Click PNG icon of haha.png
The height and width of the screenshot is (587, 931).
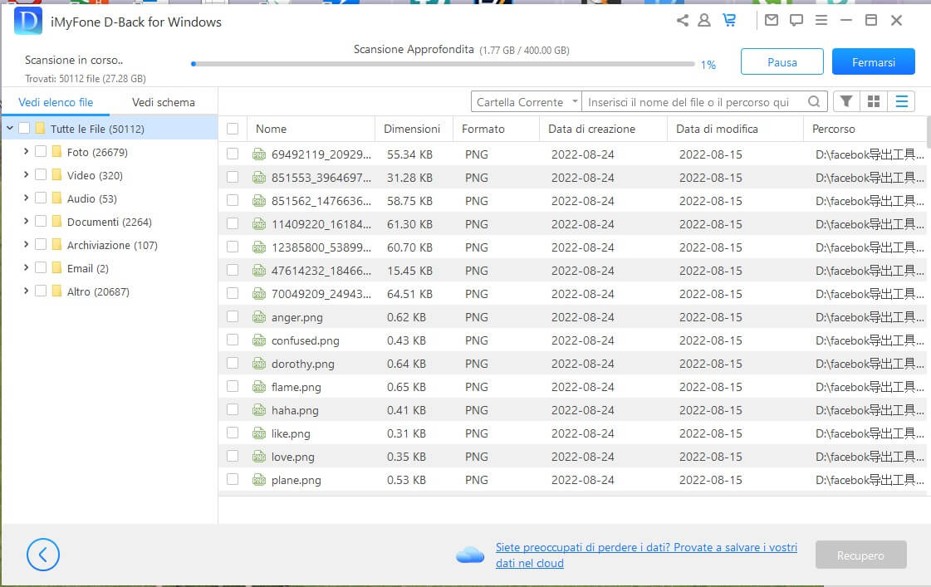point(259,410)
